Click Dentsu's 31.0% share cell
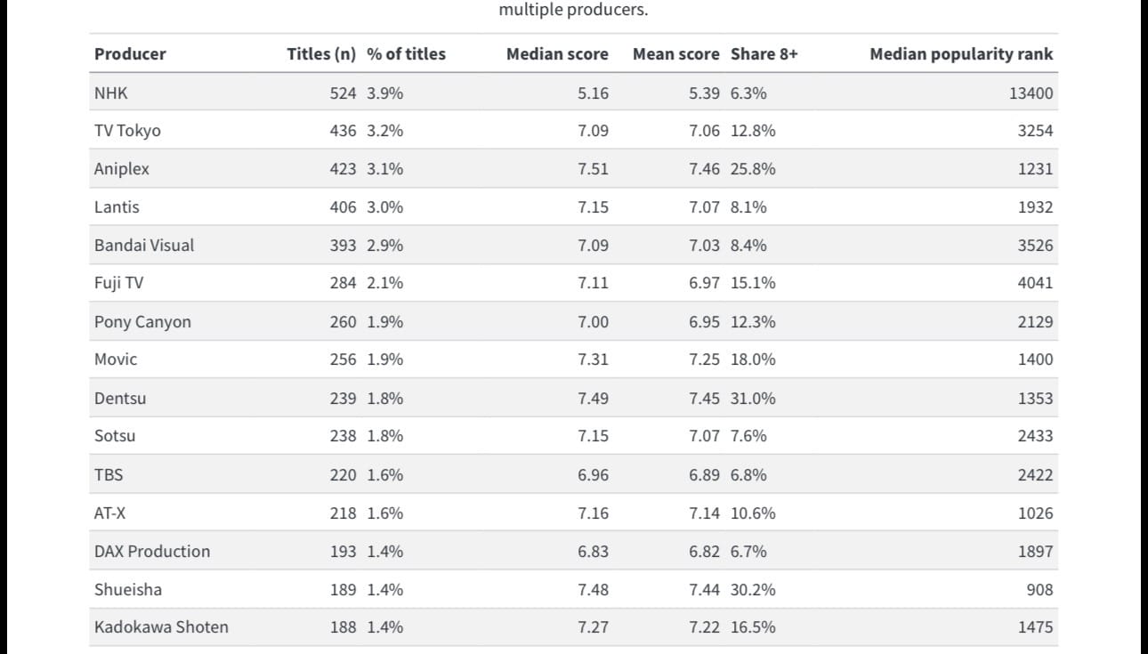Screen dimensions: 1148x654 (753, 399)
